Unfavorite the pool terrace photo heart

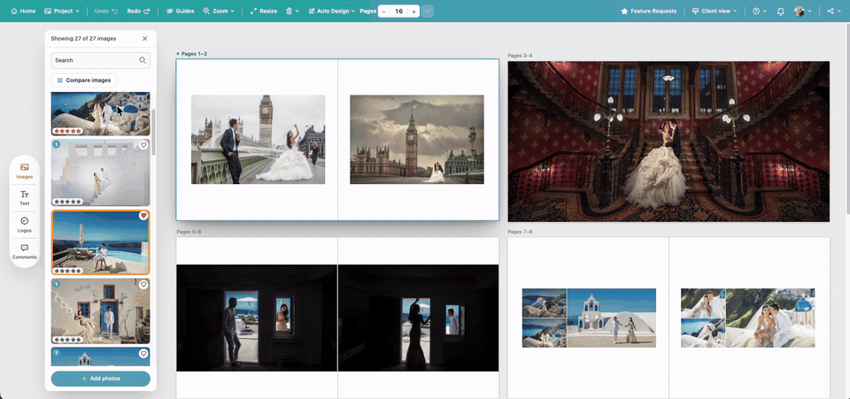click(143, 216)
